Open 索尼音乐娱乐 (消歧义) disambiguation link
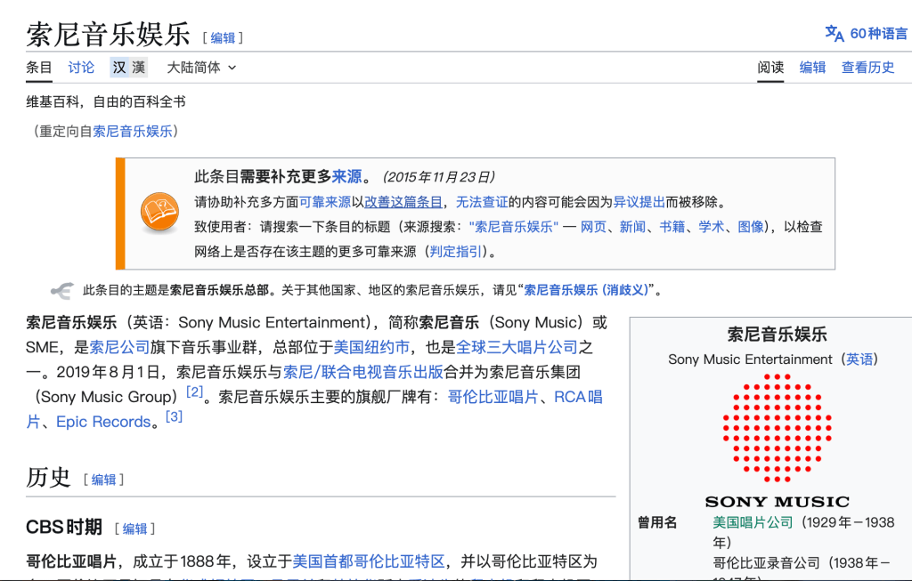 pos(586,290)
